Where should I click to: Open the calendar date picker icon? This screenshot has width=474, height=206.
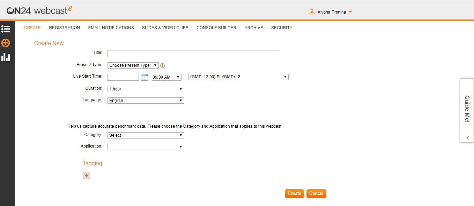coord(144,77)
